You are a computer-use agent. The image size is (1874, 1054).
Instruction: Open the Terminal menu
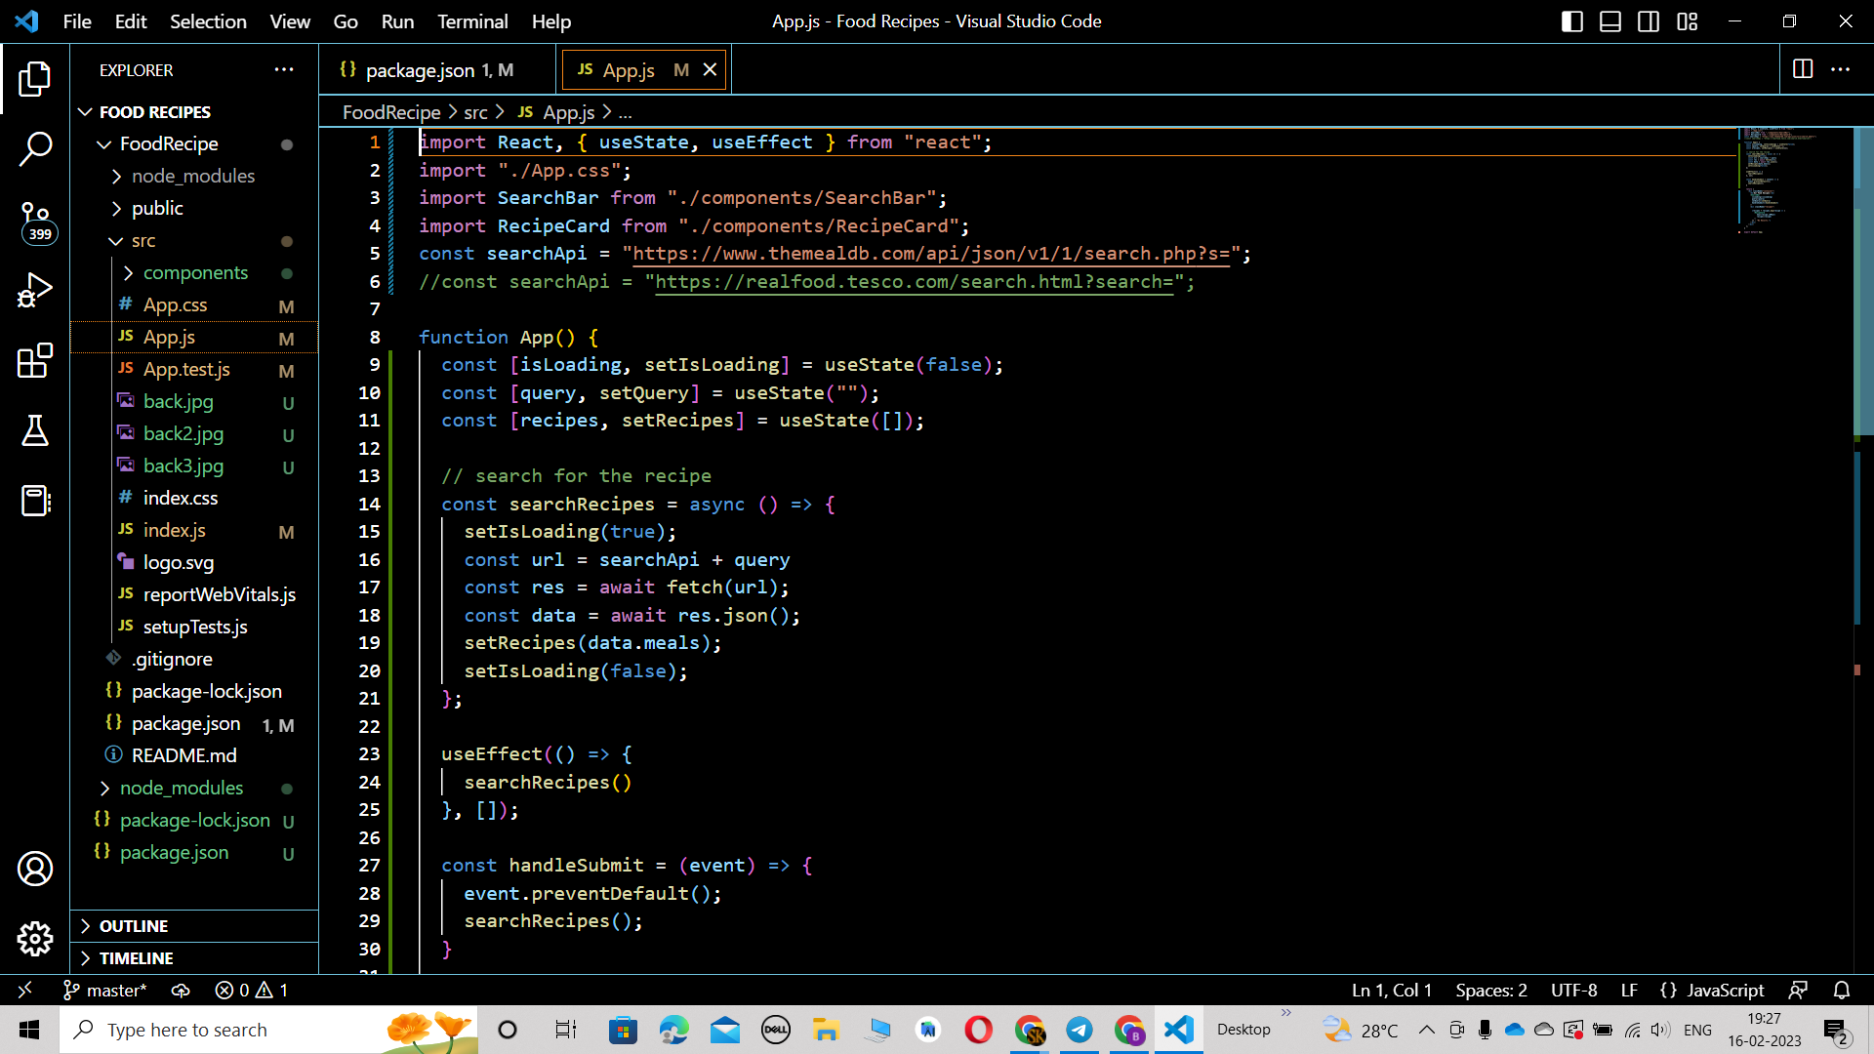[x=472, y=21]
